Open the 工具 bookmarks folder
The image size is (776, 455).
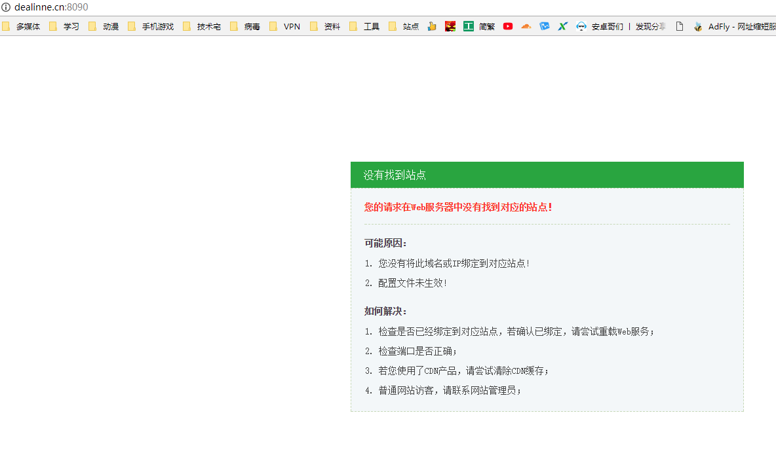(365, 27)
